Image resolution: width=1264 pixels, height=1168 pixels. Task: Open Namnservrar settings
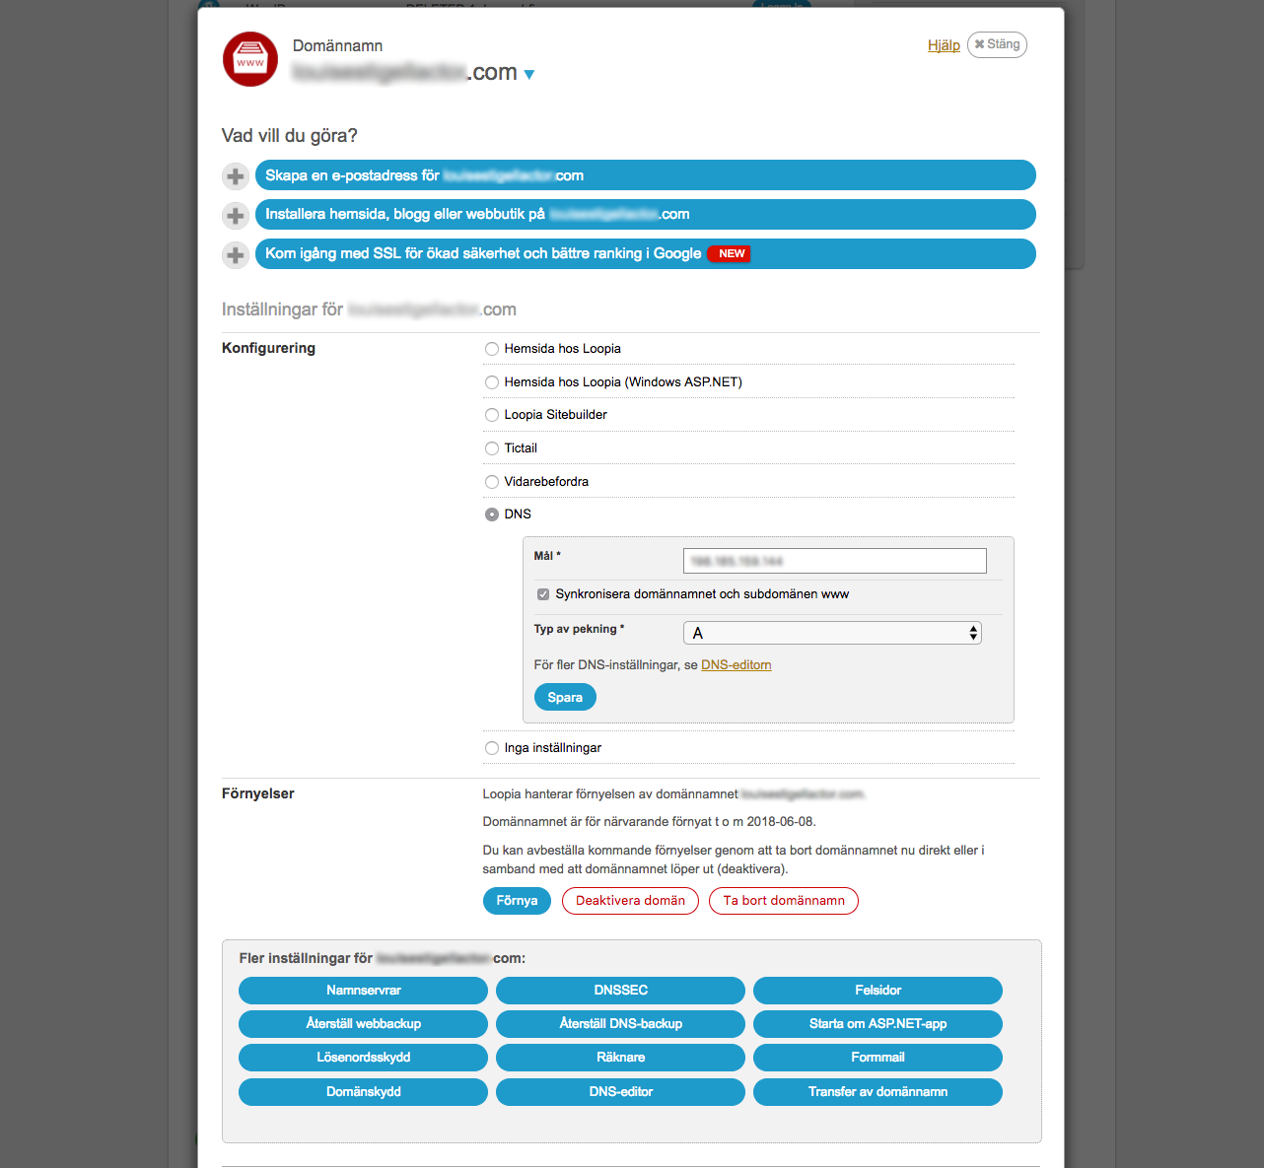point(363,991)
